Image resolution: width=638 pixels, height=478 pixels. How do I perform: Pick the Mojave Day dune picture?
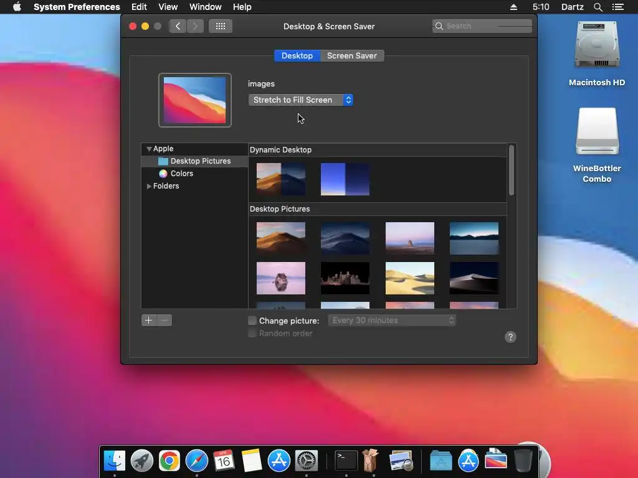tap(281, 238)
